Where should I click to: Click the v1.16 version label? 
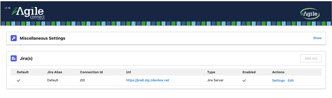coord(7,8)
